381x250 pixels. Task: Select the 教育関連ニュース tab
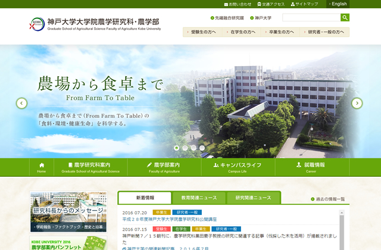point(199,198)
